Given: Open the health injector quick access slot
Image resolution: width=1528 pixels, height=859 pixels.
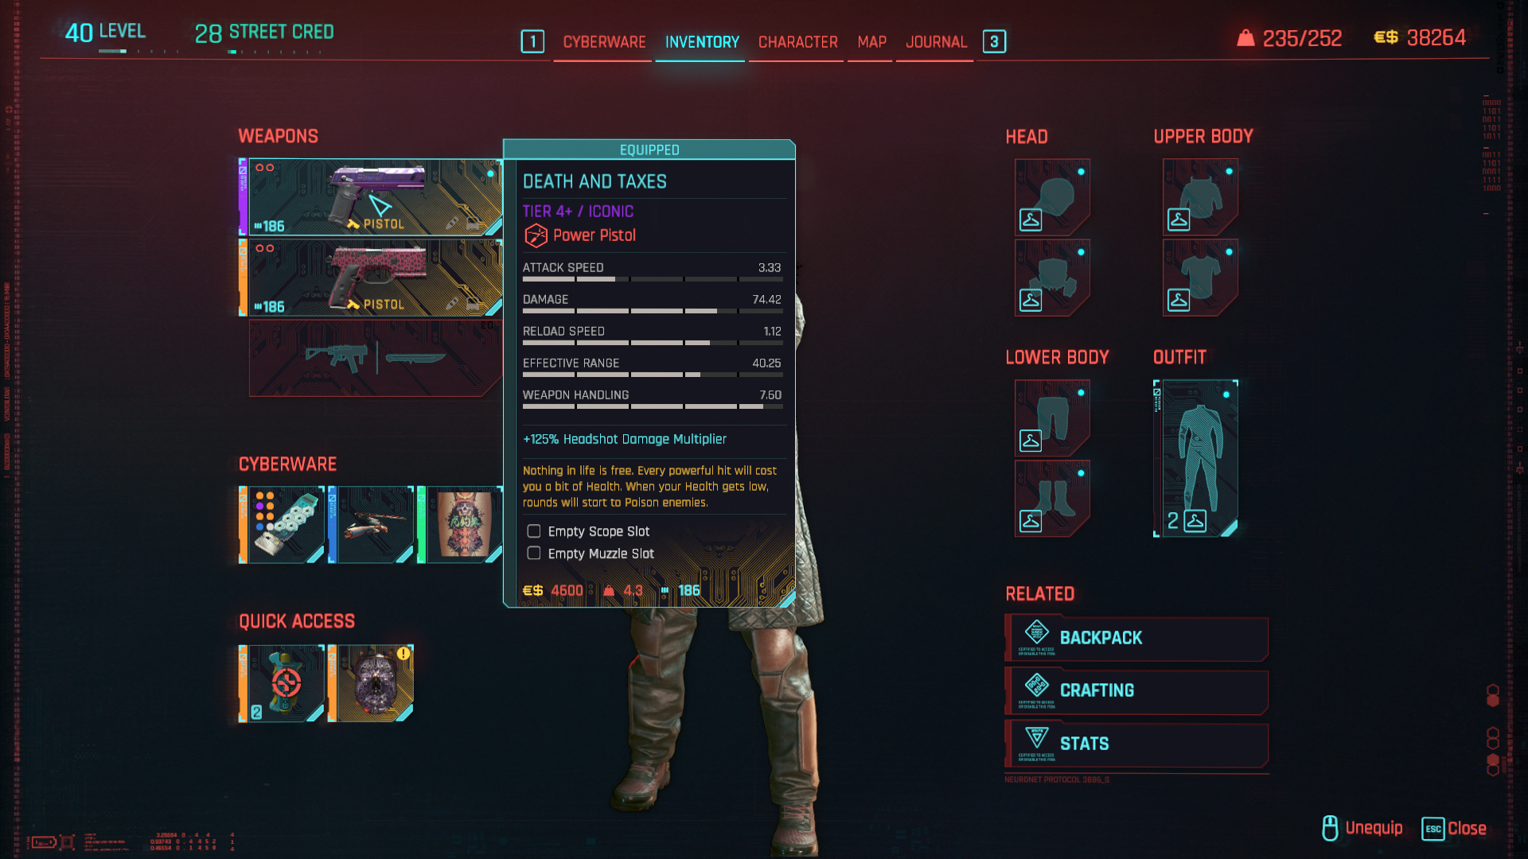Looking at the screenshot, I should pos(282,683).
